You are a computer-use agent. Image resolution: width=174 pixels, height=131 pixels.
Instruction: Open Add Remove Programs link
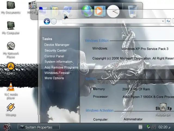click(x=61, y=67)
